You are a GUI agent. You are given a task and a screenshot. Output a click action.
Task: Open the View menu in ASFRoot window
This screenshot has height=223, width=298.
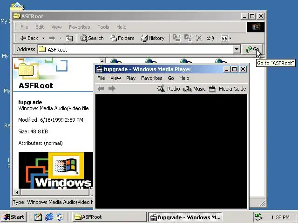tap(56, 27)
